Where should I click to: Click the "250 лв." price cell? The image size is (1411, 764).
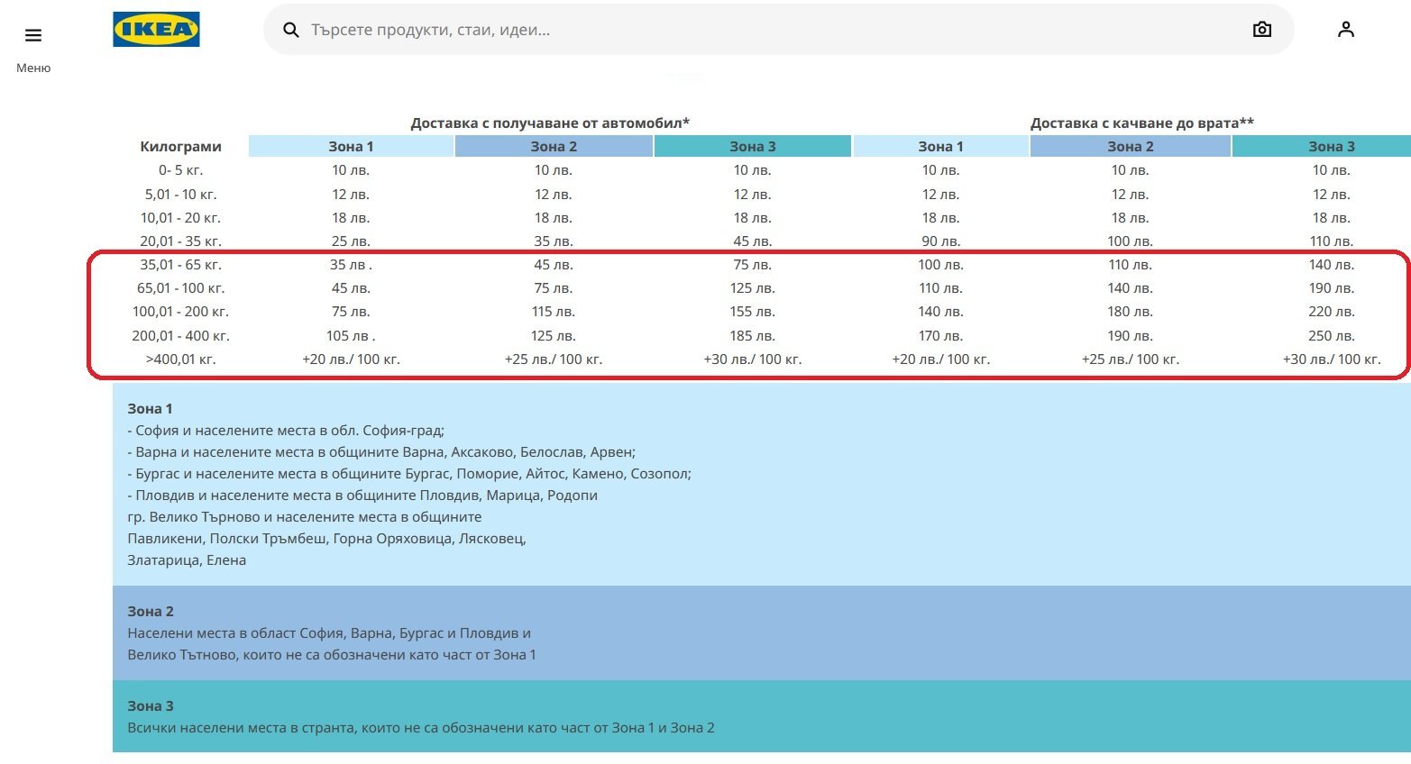(1331, 336)
